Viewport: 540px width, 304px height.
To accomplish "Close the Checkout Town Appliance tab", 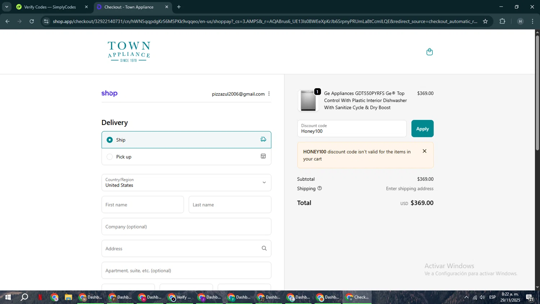I will 167,7.
